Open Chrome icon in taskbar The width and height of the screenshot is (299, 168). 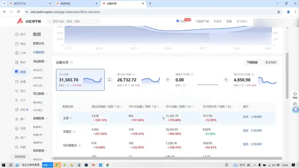tap(108, 165)
